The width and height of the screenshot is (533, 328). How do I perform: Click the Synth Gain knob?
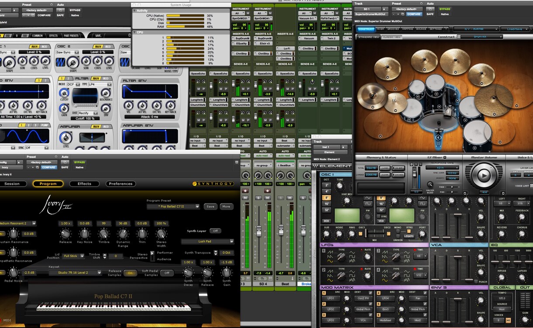[226, 273]
